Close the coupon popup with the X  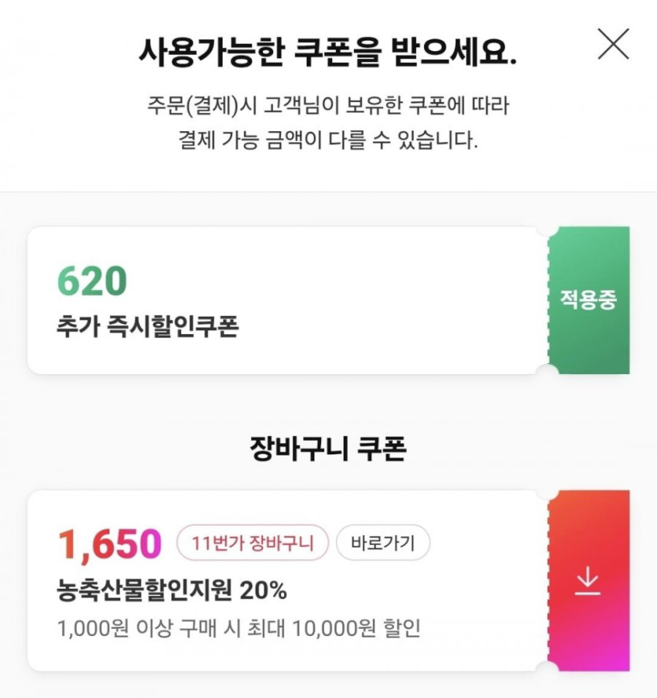click(613, 44)
